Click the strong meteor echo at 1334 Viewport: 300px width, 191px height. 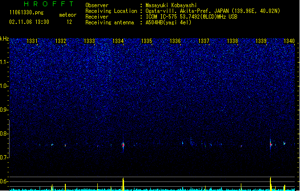[123, 145]
